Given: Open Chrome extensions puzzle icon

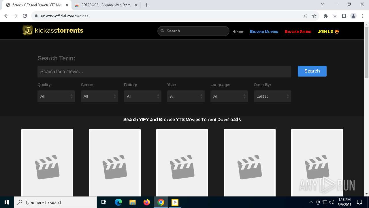Looking at the screenshot, I should [x=326, y=16].
